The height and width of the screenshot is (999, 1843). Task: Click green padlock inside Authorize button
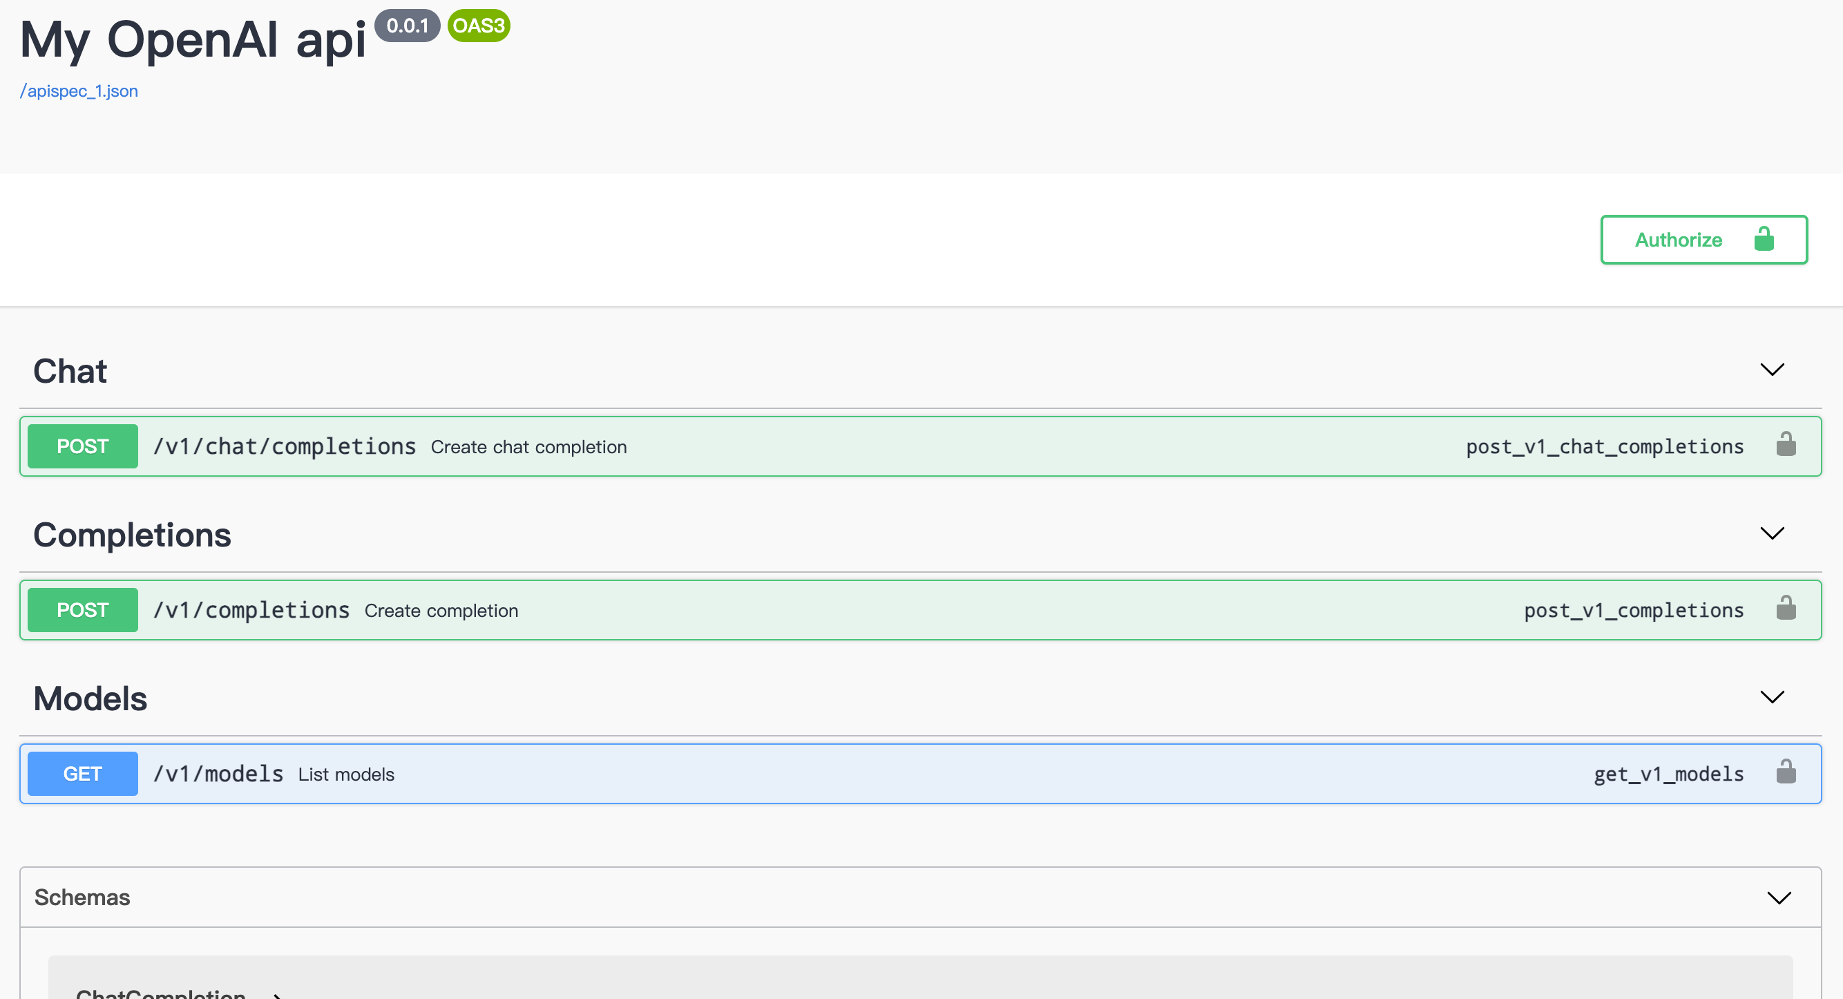(1764, 240)
